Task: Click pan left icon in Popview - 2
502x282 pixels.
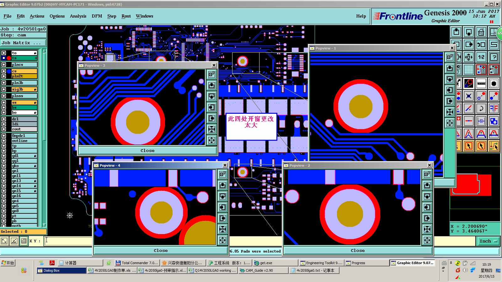Action: (427, 207)
